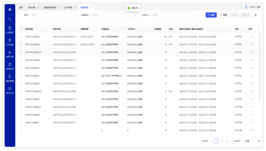
Task: Toggle the select-all header checkbox
Action: click(21, 29)
